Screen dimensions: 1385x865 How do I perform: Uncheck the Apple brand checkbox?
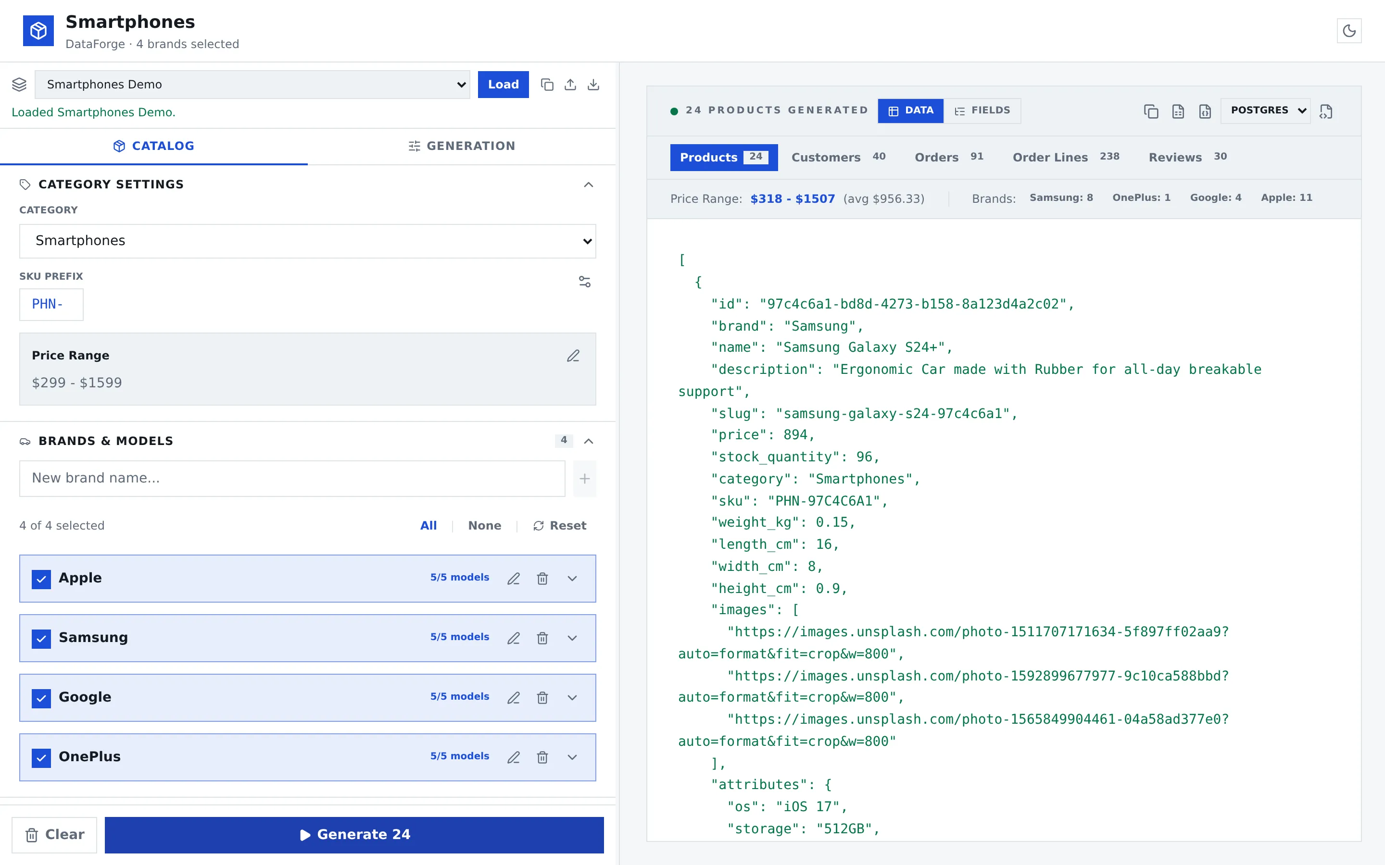tap(41, 579)
